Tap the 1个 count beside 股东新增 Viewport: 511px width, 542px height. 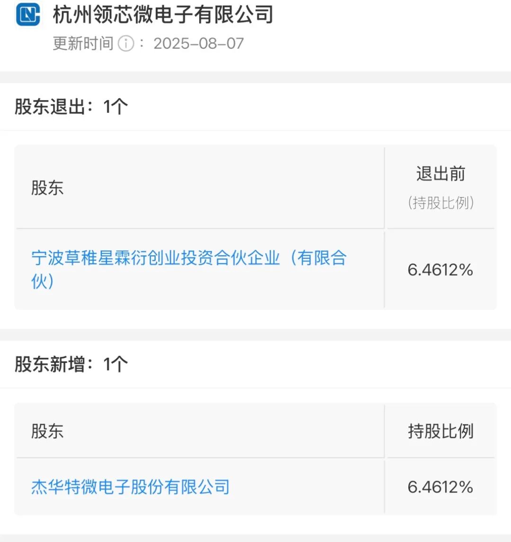(115, 364)
